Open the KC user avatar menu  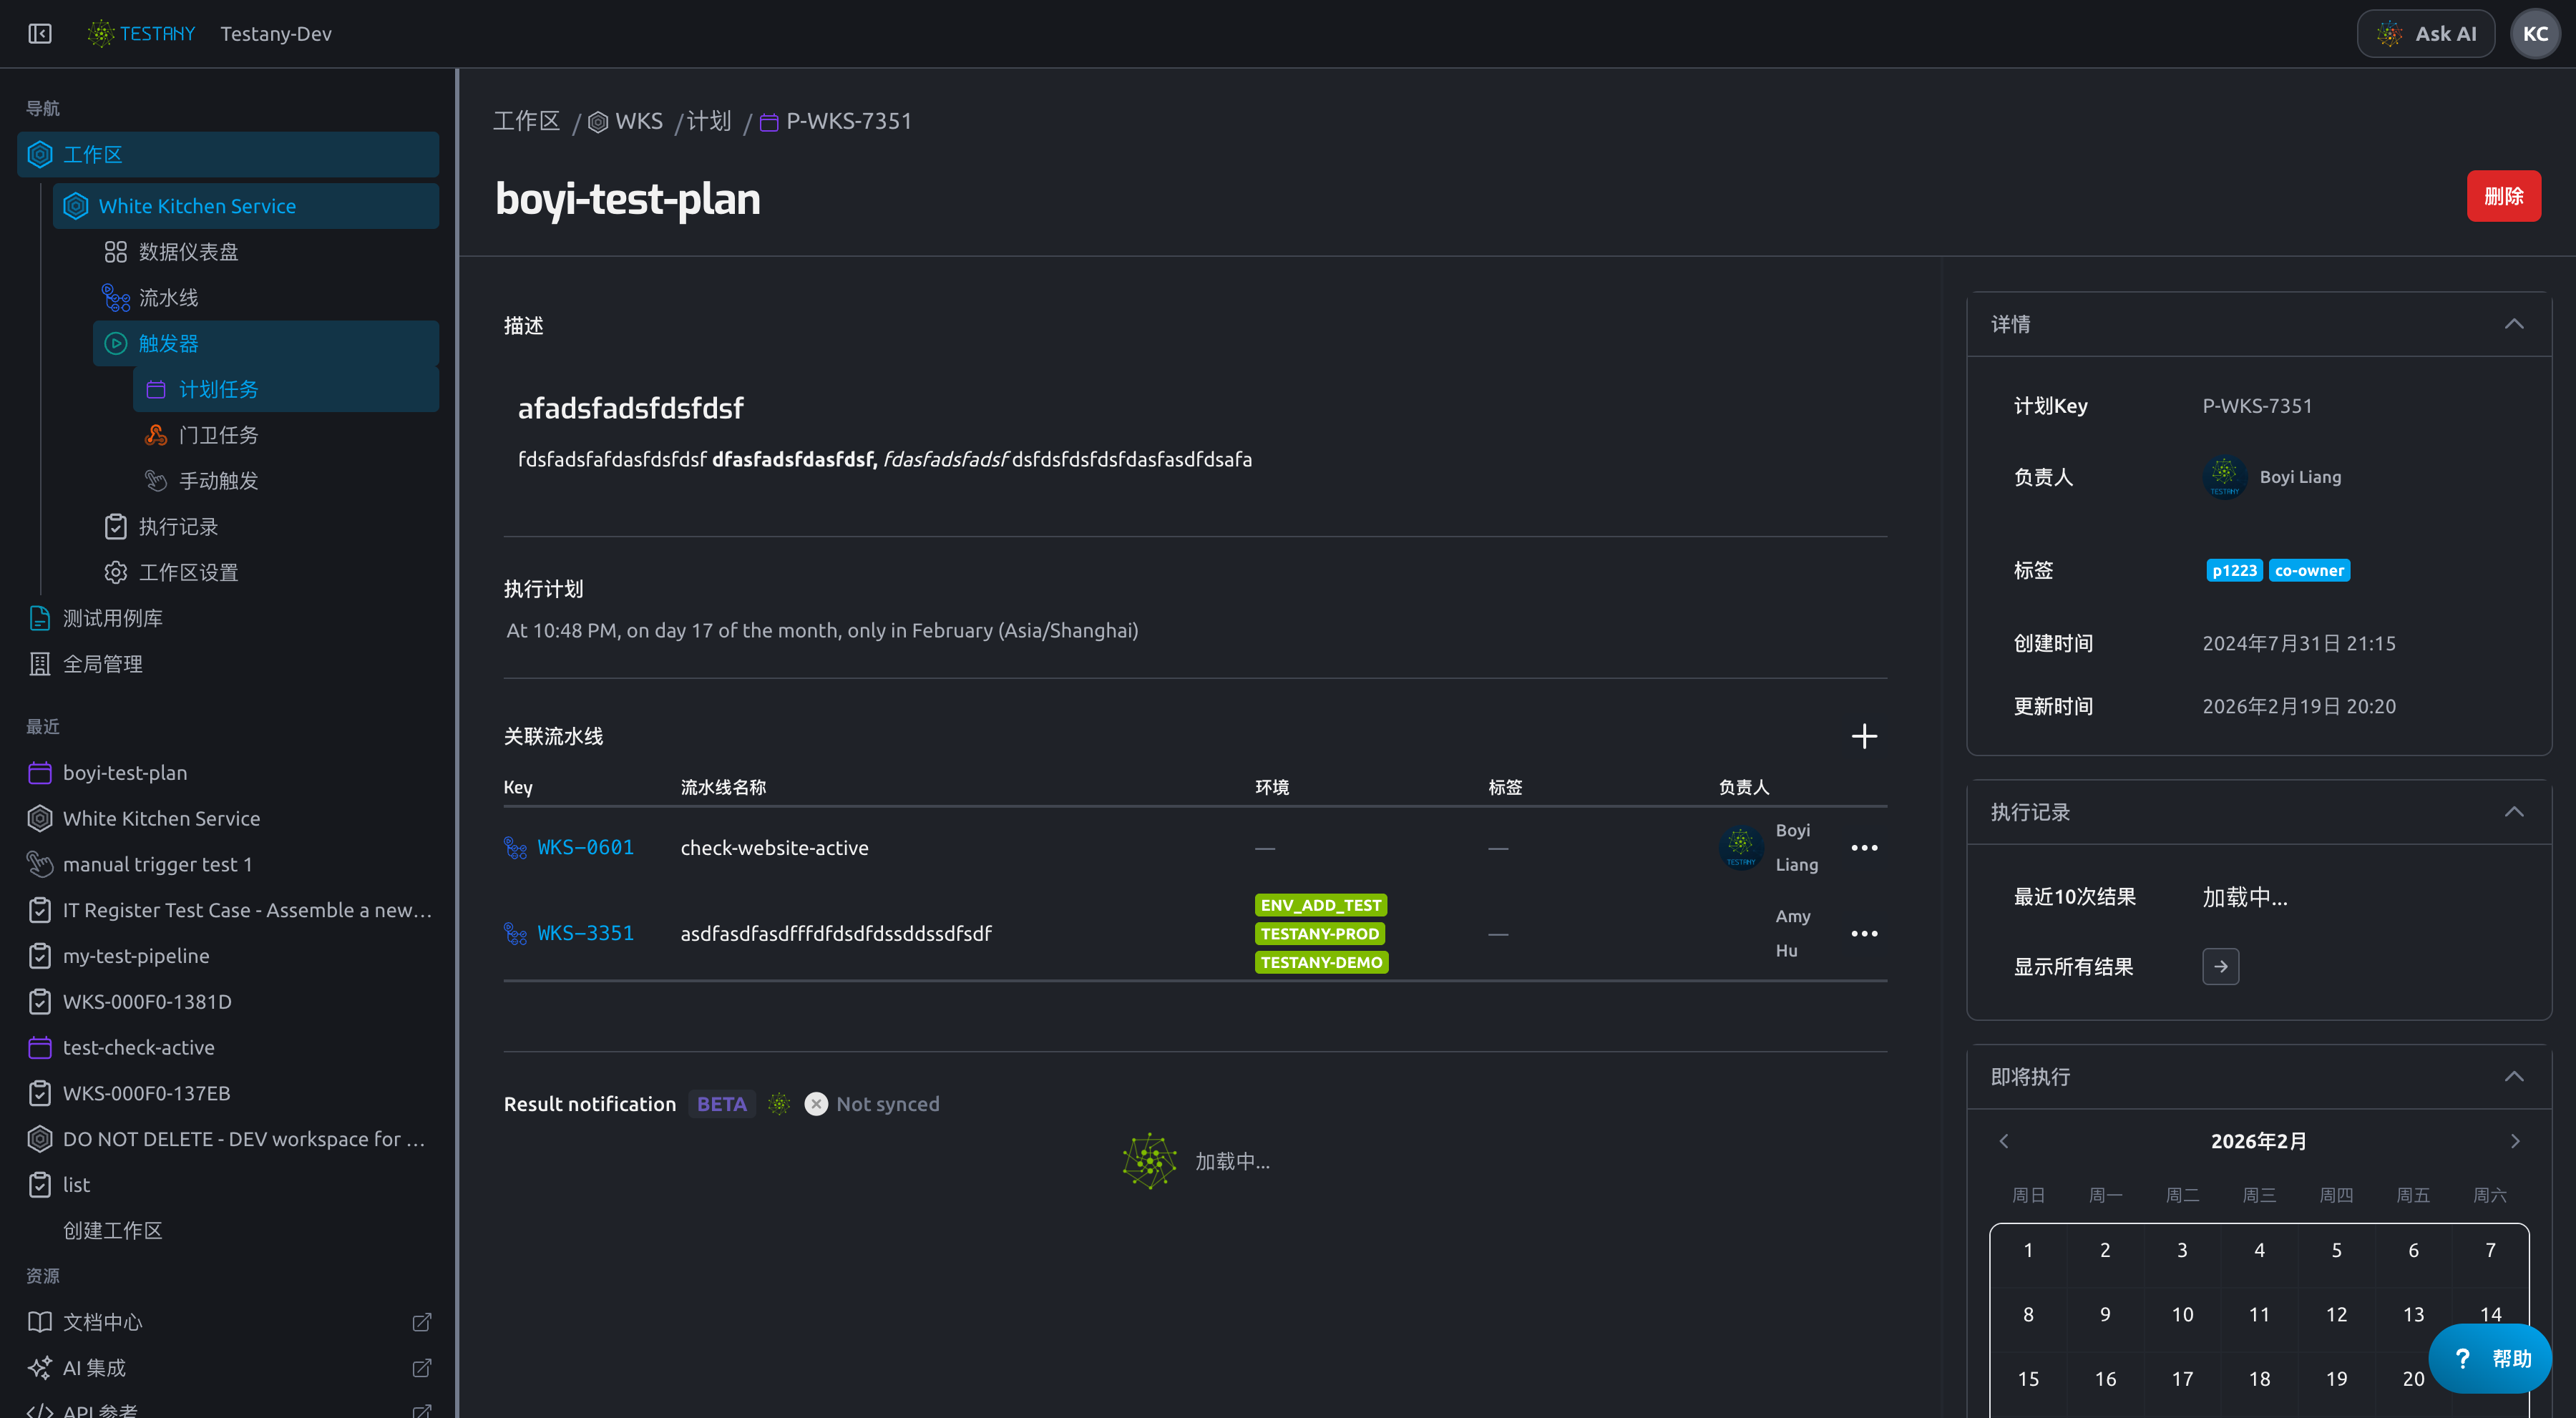click(x=2535, y=34)
